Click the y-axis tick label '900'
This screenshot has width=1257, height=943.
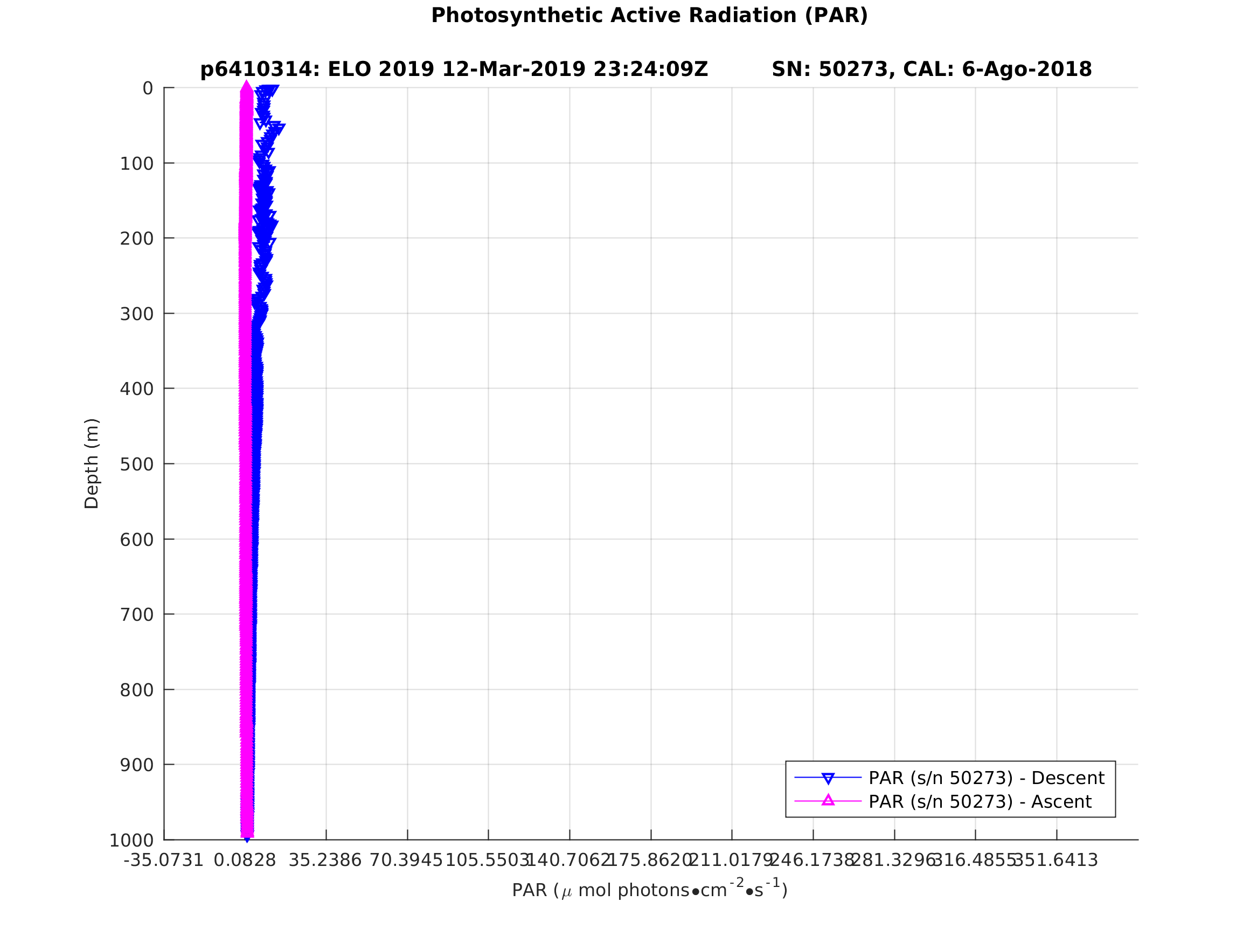(x=137, y=766)
